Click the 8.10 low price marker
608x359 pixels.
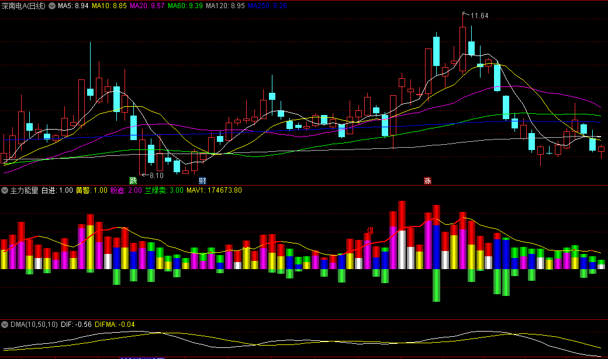(x=156, y=176)
